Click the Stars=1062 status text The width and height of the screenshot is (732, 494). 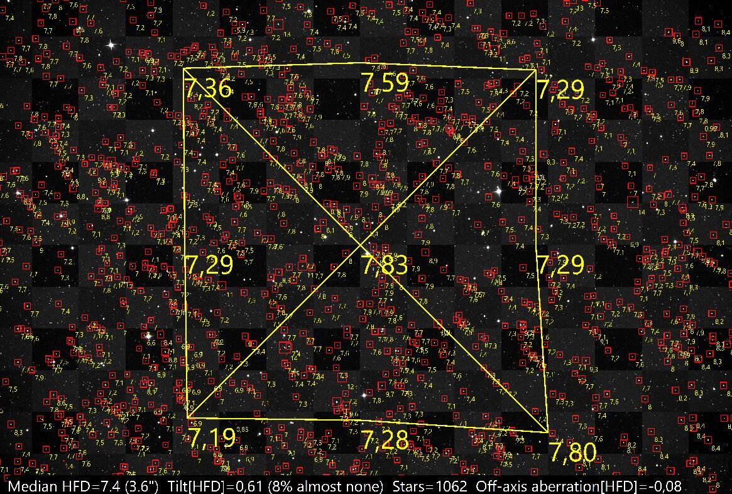(x=430, y=486)
